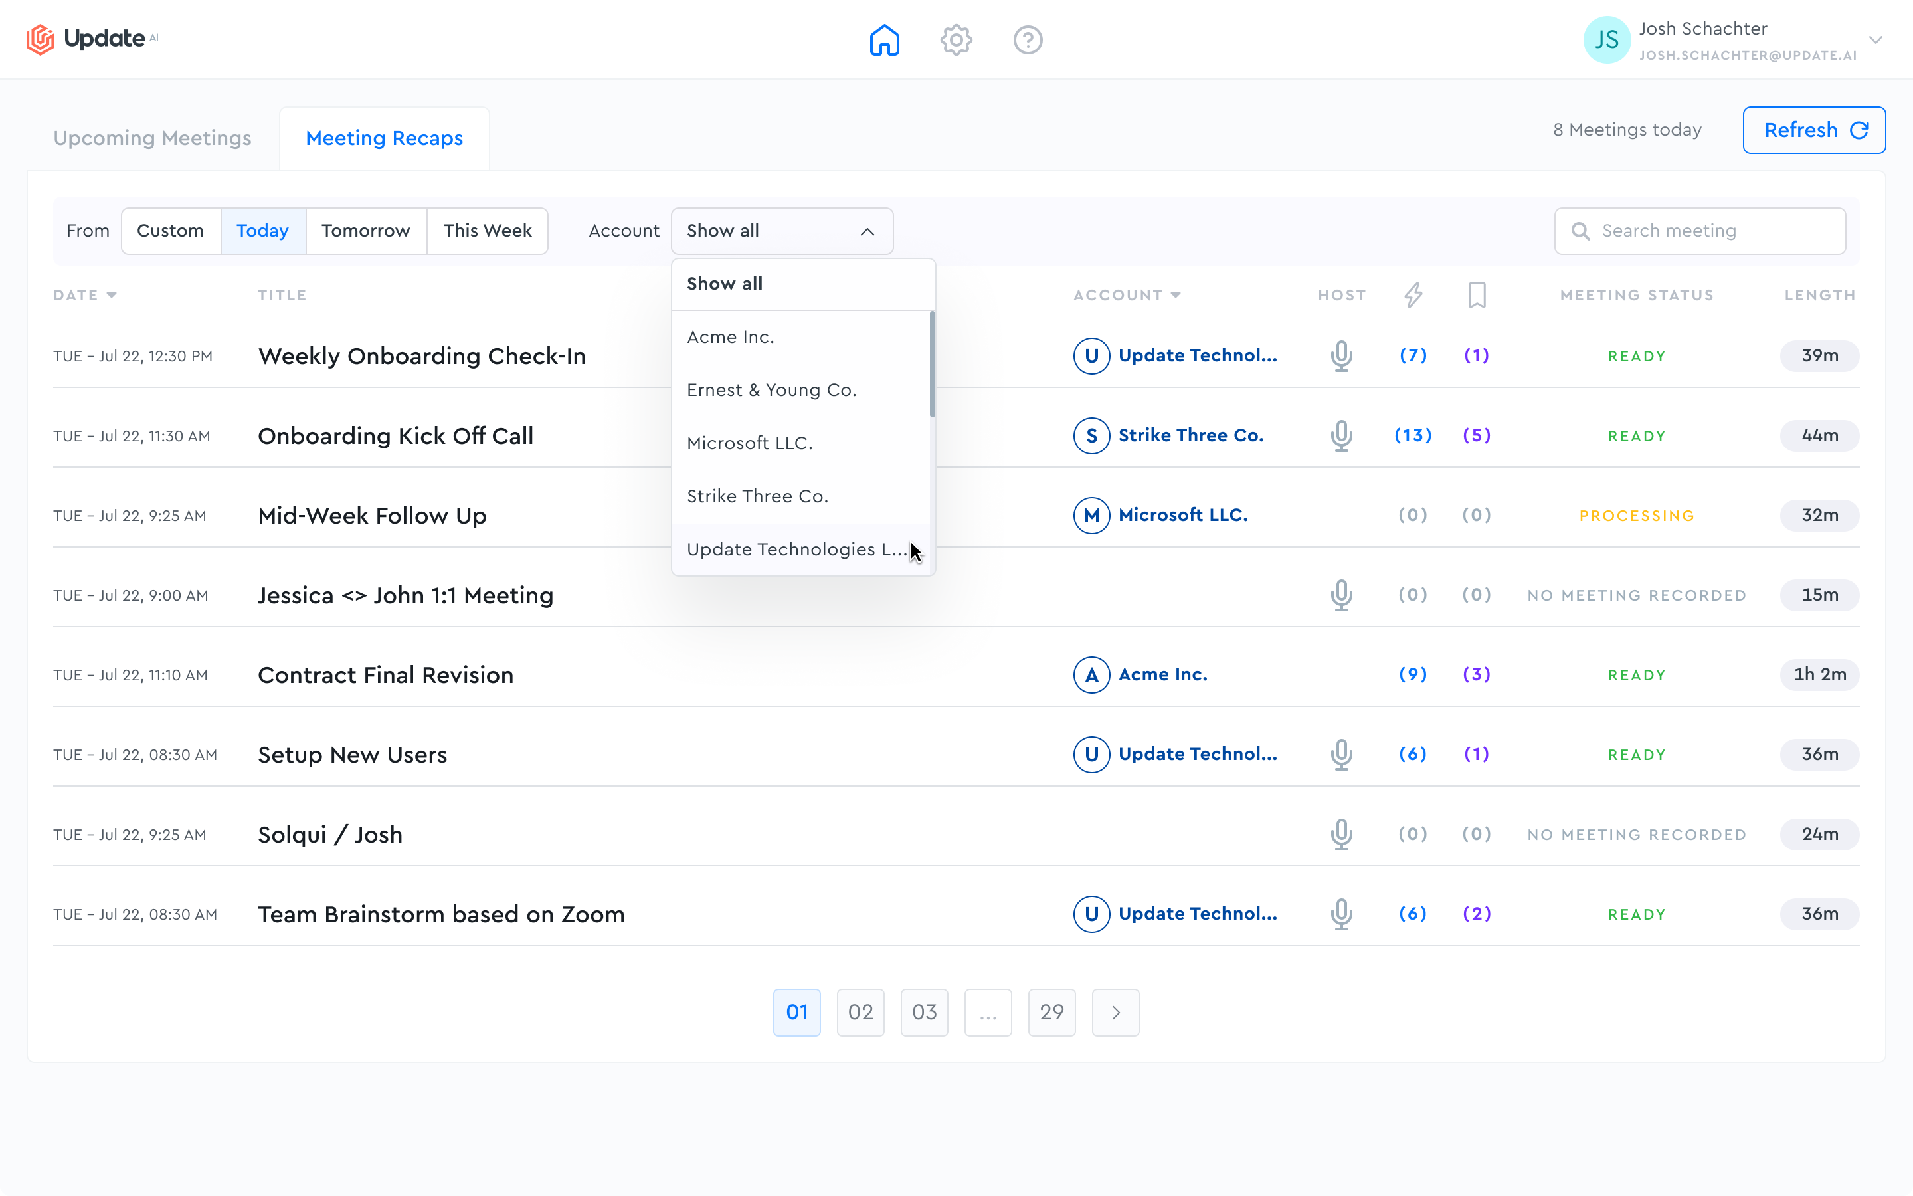
Task: Open the Contract Final Revision meeting
Action: (x=386, y=674)
